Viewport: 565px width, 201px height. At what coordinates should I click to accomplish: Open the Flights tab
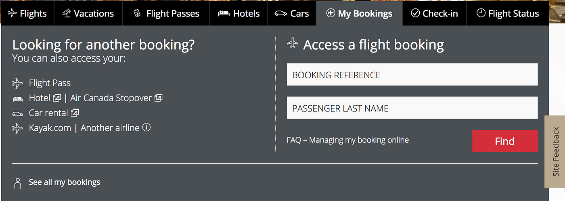tap(27, 13)
